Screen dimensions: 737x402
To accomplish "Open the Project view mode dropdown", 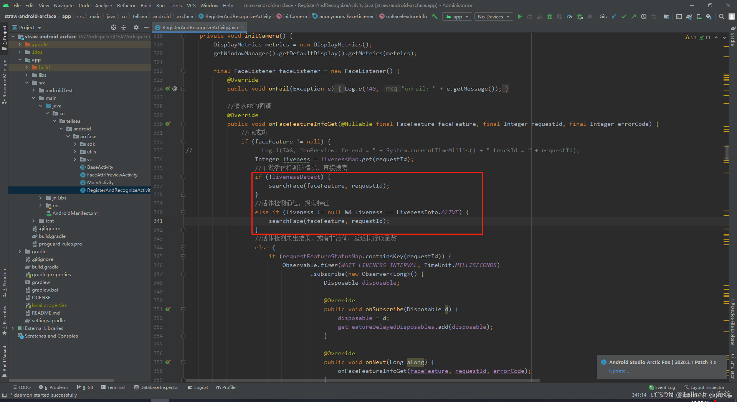I will [27, 27].
